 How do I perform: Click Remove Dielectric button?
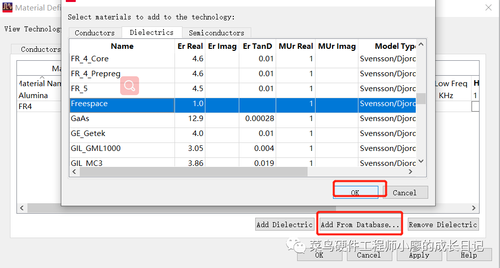pyautogui.click(x=443, y=225)
